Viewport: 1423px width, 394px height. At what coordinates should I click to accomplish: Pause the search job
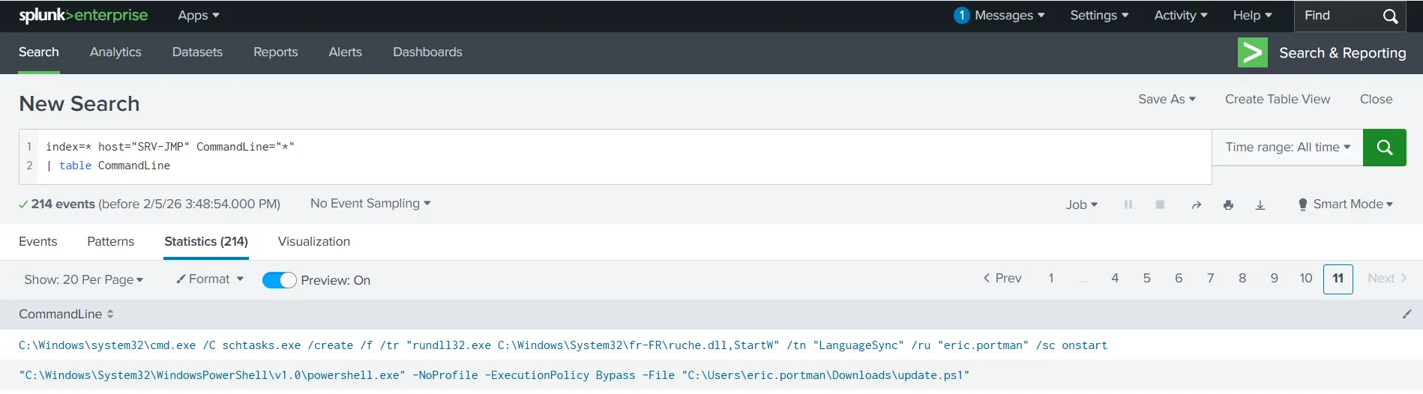[x=1128, y=204]
